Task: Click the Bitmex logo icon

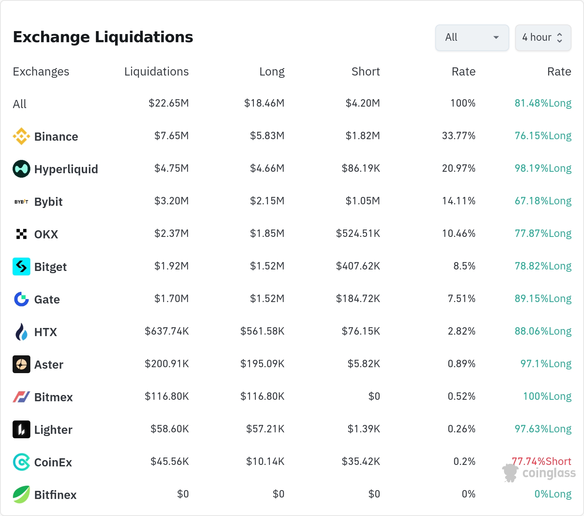Action: 21,397
